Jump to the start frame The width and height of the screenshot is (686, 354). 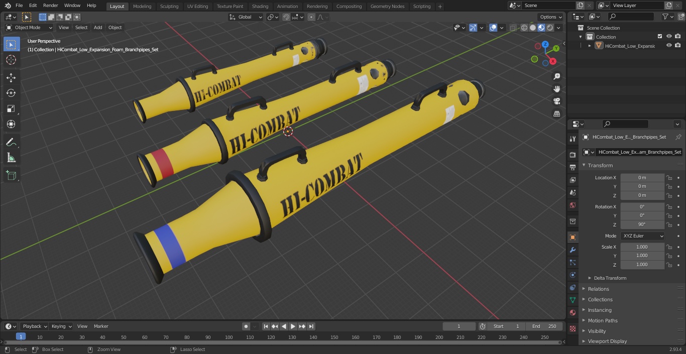(266, 326)
